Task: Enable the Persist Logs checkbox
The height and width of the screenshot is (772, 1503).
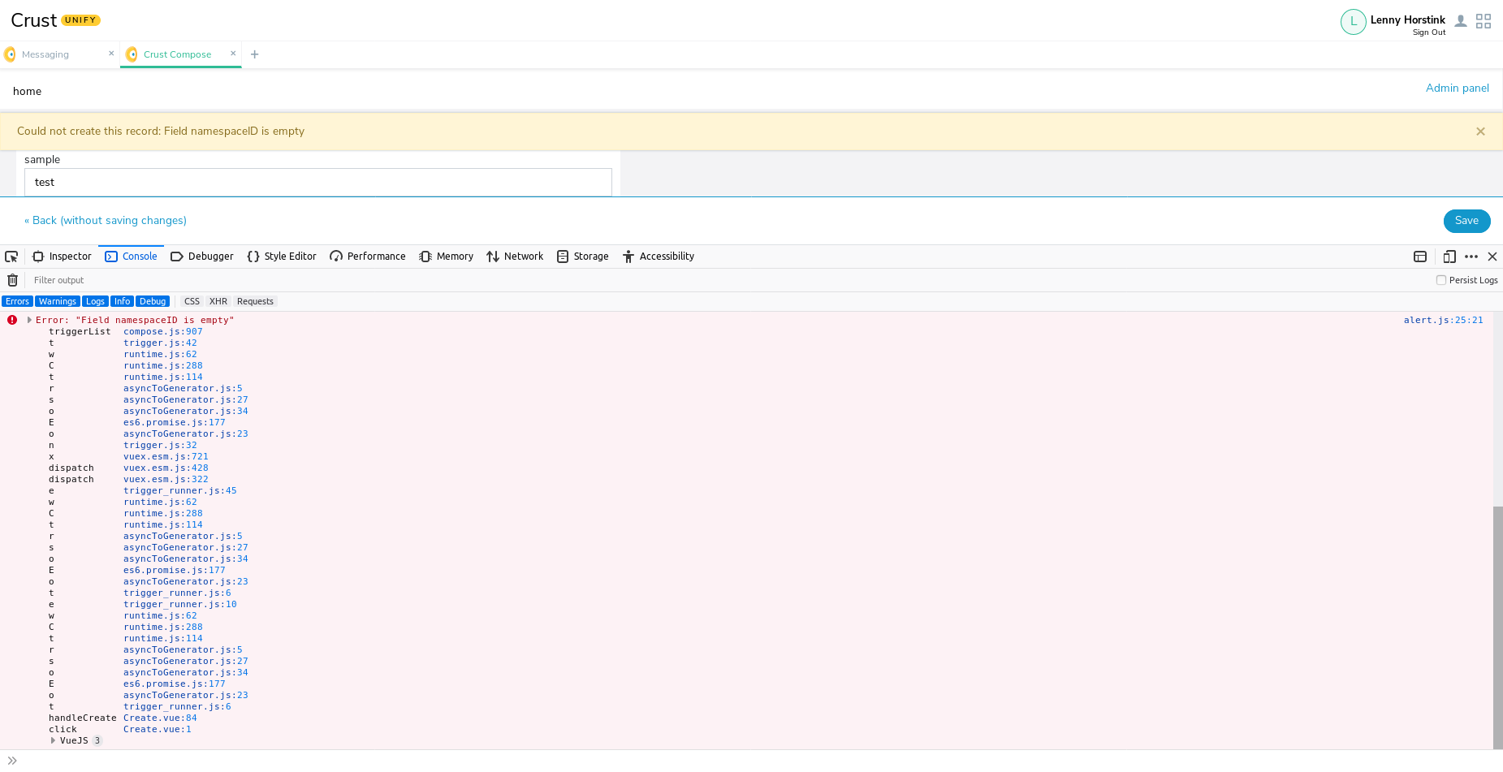Action: (x=1441, y=279)
